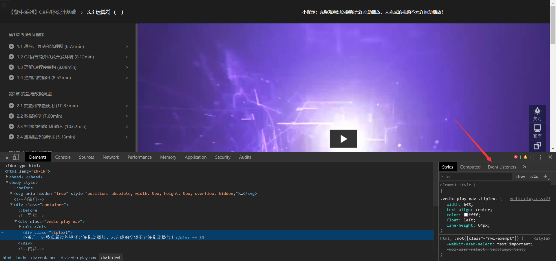Screen dimensions: 556x261
Task: Click the 画面 screen icon
Action: pyautogui.click(x=537, y=131)
